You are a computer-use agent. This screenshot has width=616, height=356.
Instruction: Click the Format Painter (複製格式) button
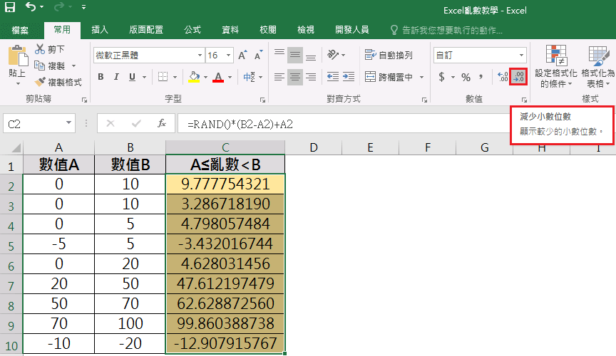58,82
